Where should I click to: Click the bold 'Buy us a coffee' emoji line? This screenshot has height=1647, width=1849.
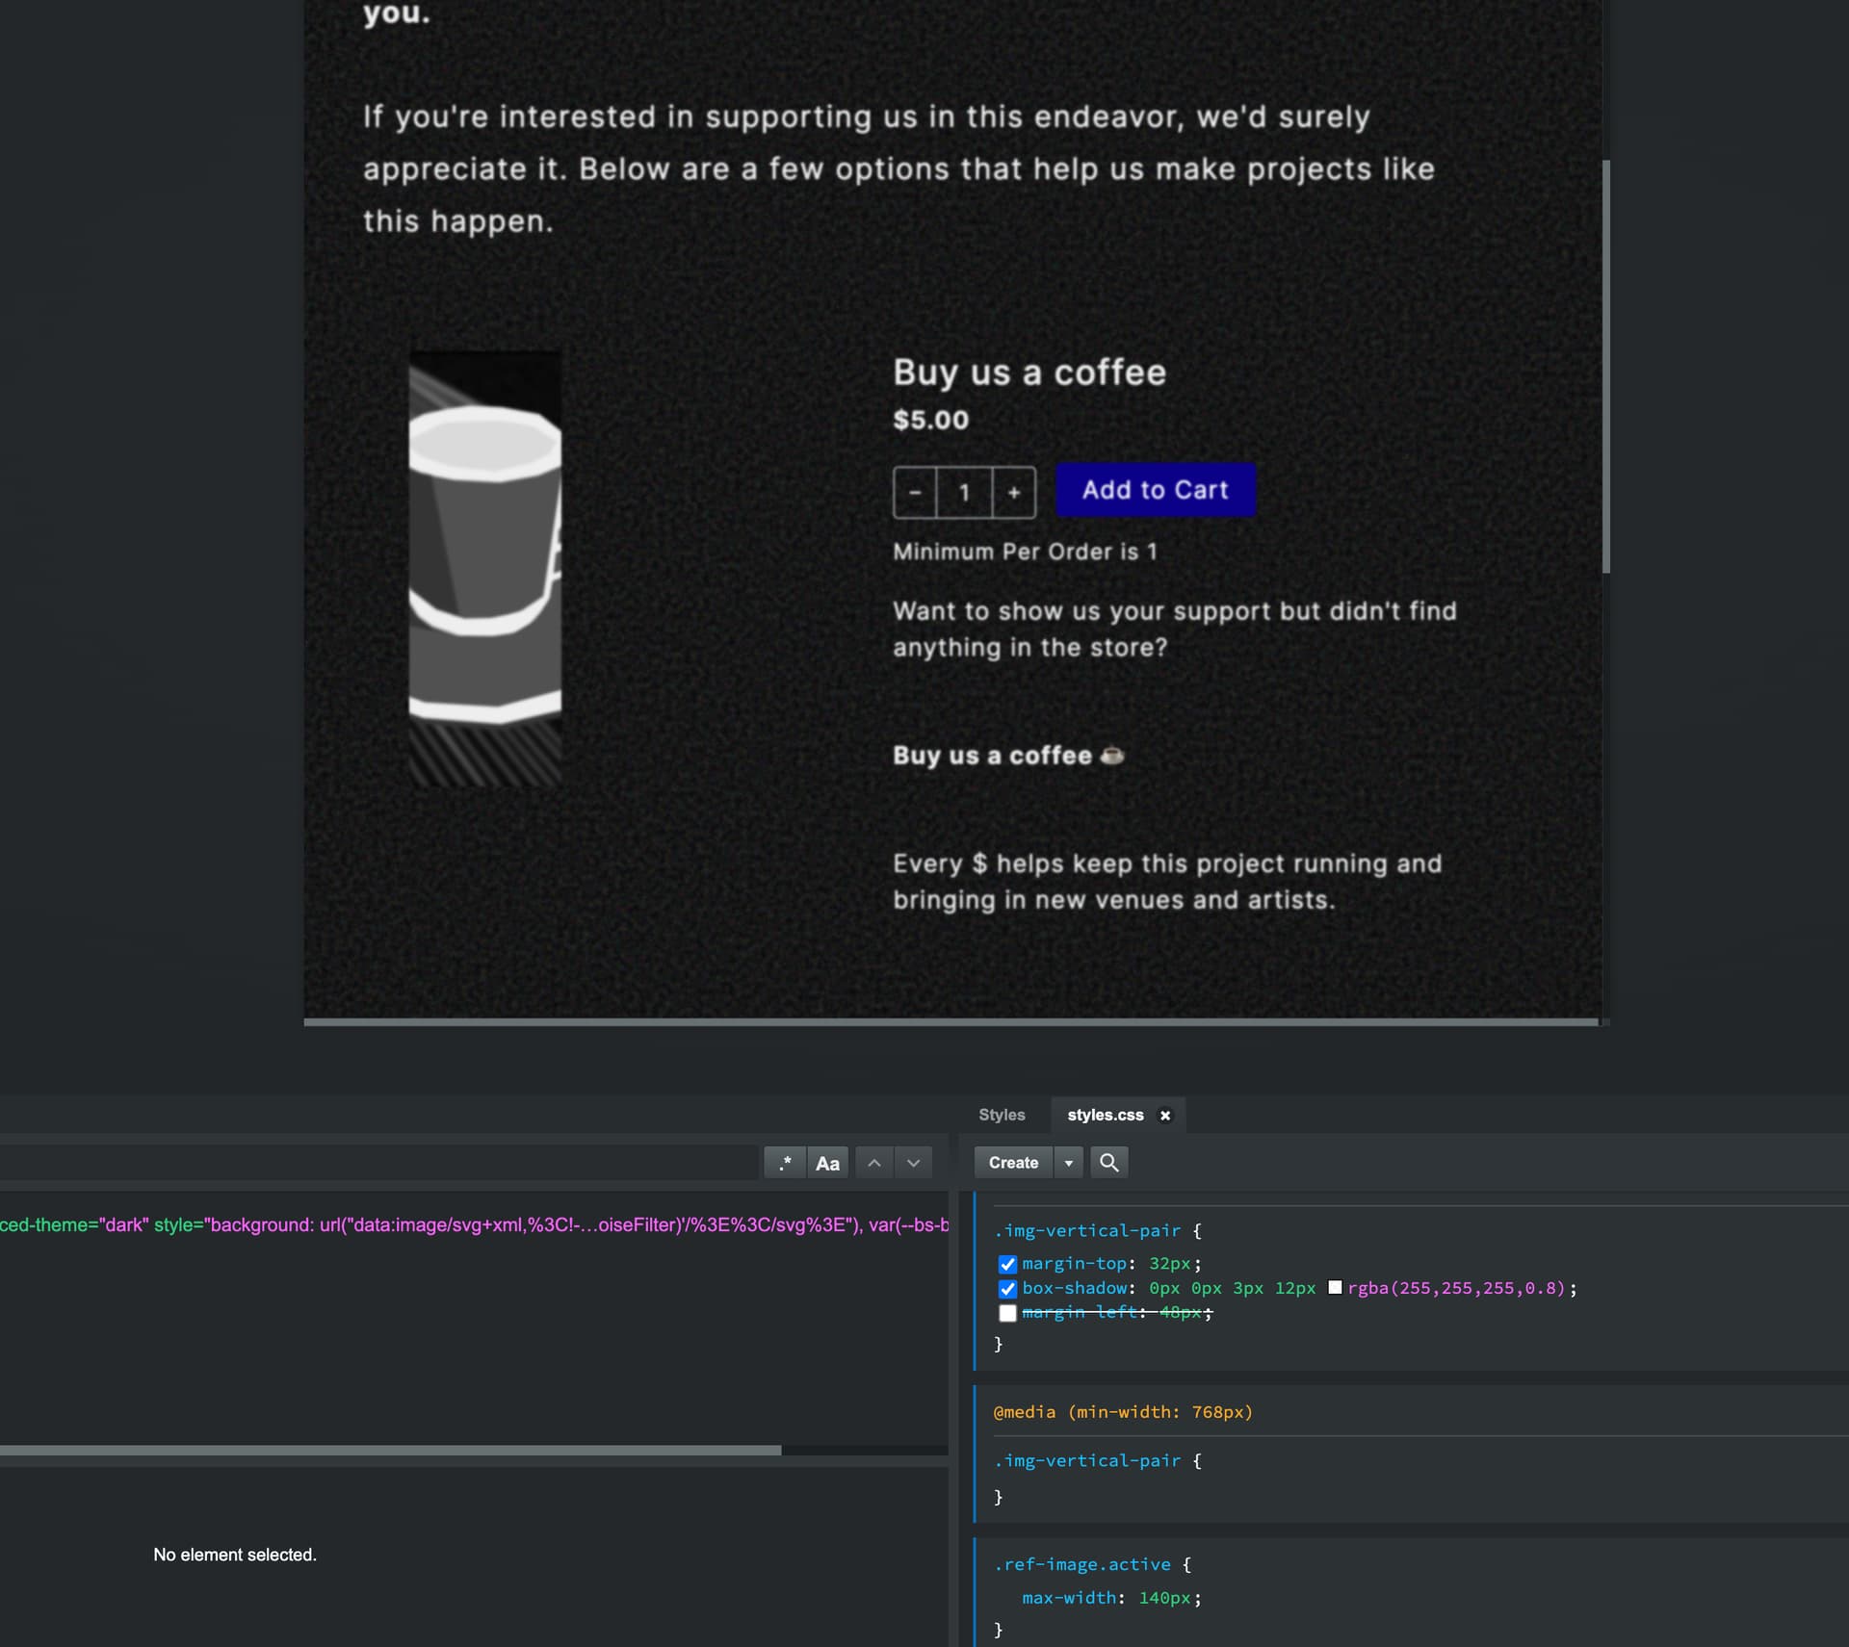pos(1008,756)
